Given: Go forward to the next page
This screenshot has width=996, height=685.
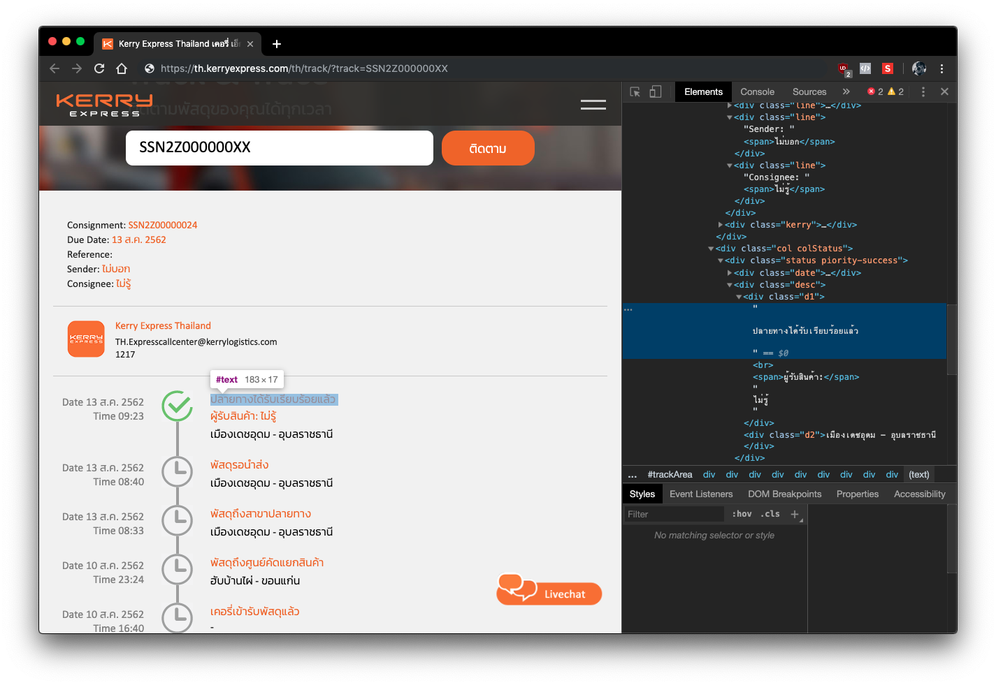Looking at the screenshot, I should click(x=77, y=68).
